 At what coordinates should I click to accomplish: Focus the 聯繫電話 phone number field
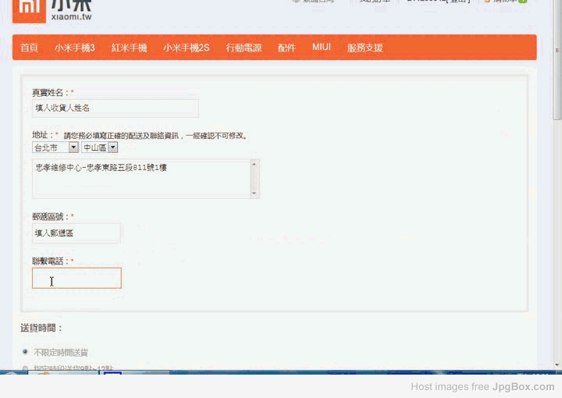click(76, 279)
